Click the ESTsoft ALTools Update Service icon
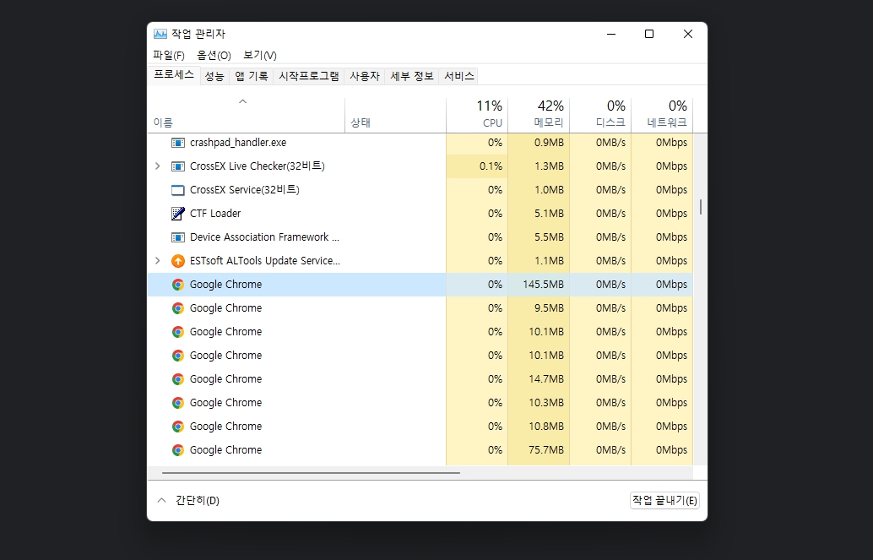The image size is (873, 560). [x=177, y=261]
